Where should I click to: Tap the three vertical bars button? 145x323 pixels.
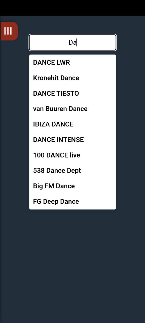tap(8, 31)
